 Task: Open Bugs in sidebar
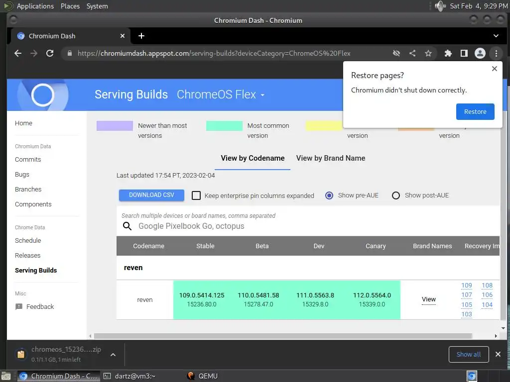coord(22,175)
